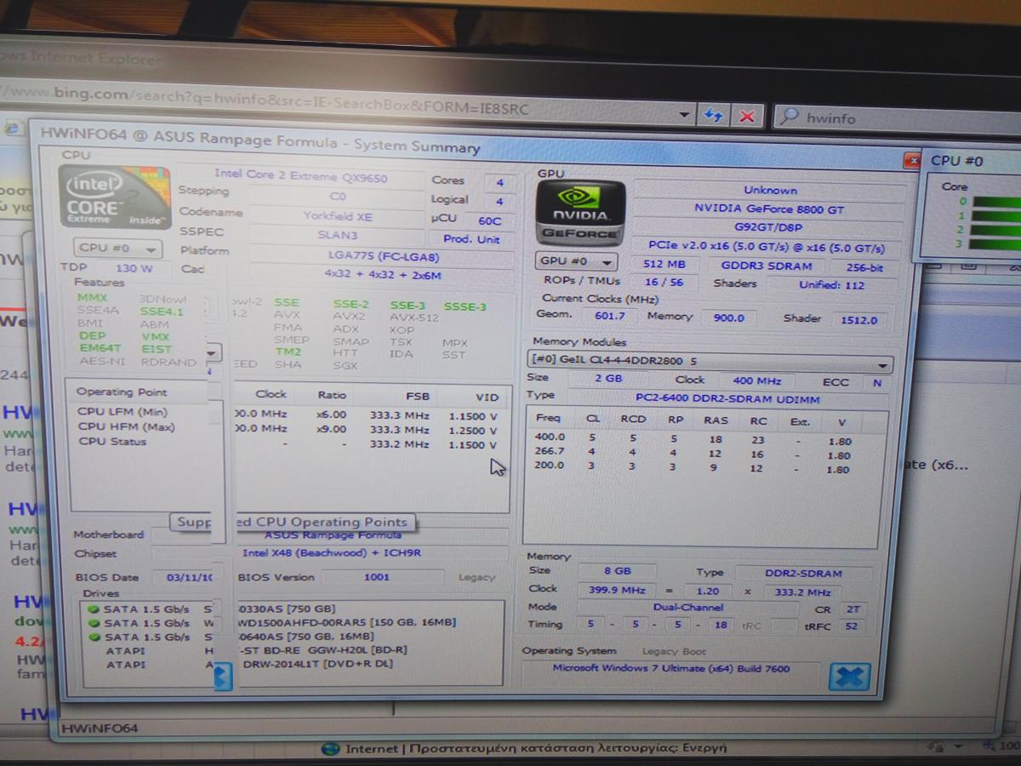Click the Core 3 usage bar
This screenshot has width=1021, height=766.
996,244
